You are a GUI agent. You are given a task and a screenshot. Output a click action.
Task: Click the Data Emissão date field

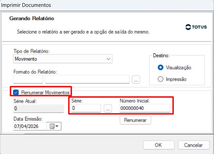30,126
